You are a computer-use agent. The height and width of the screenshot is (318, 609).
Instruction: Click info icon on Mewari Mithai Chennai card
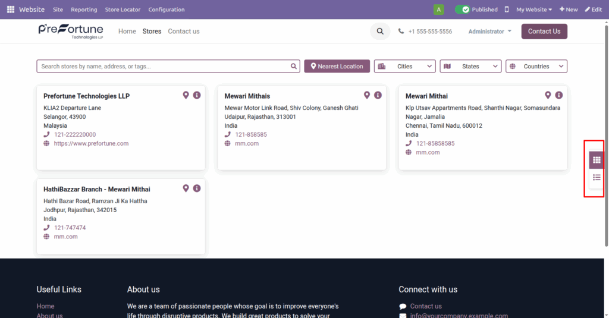pyautogui.click(x=559, y=95)
